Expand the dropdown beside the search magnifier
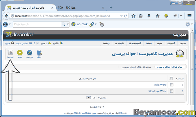 coord(68,24)
